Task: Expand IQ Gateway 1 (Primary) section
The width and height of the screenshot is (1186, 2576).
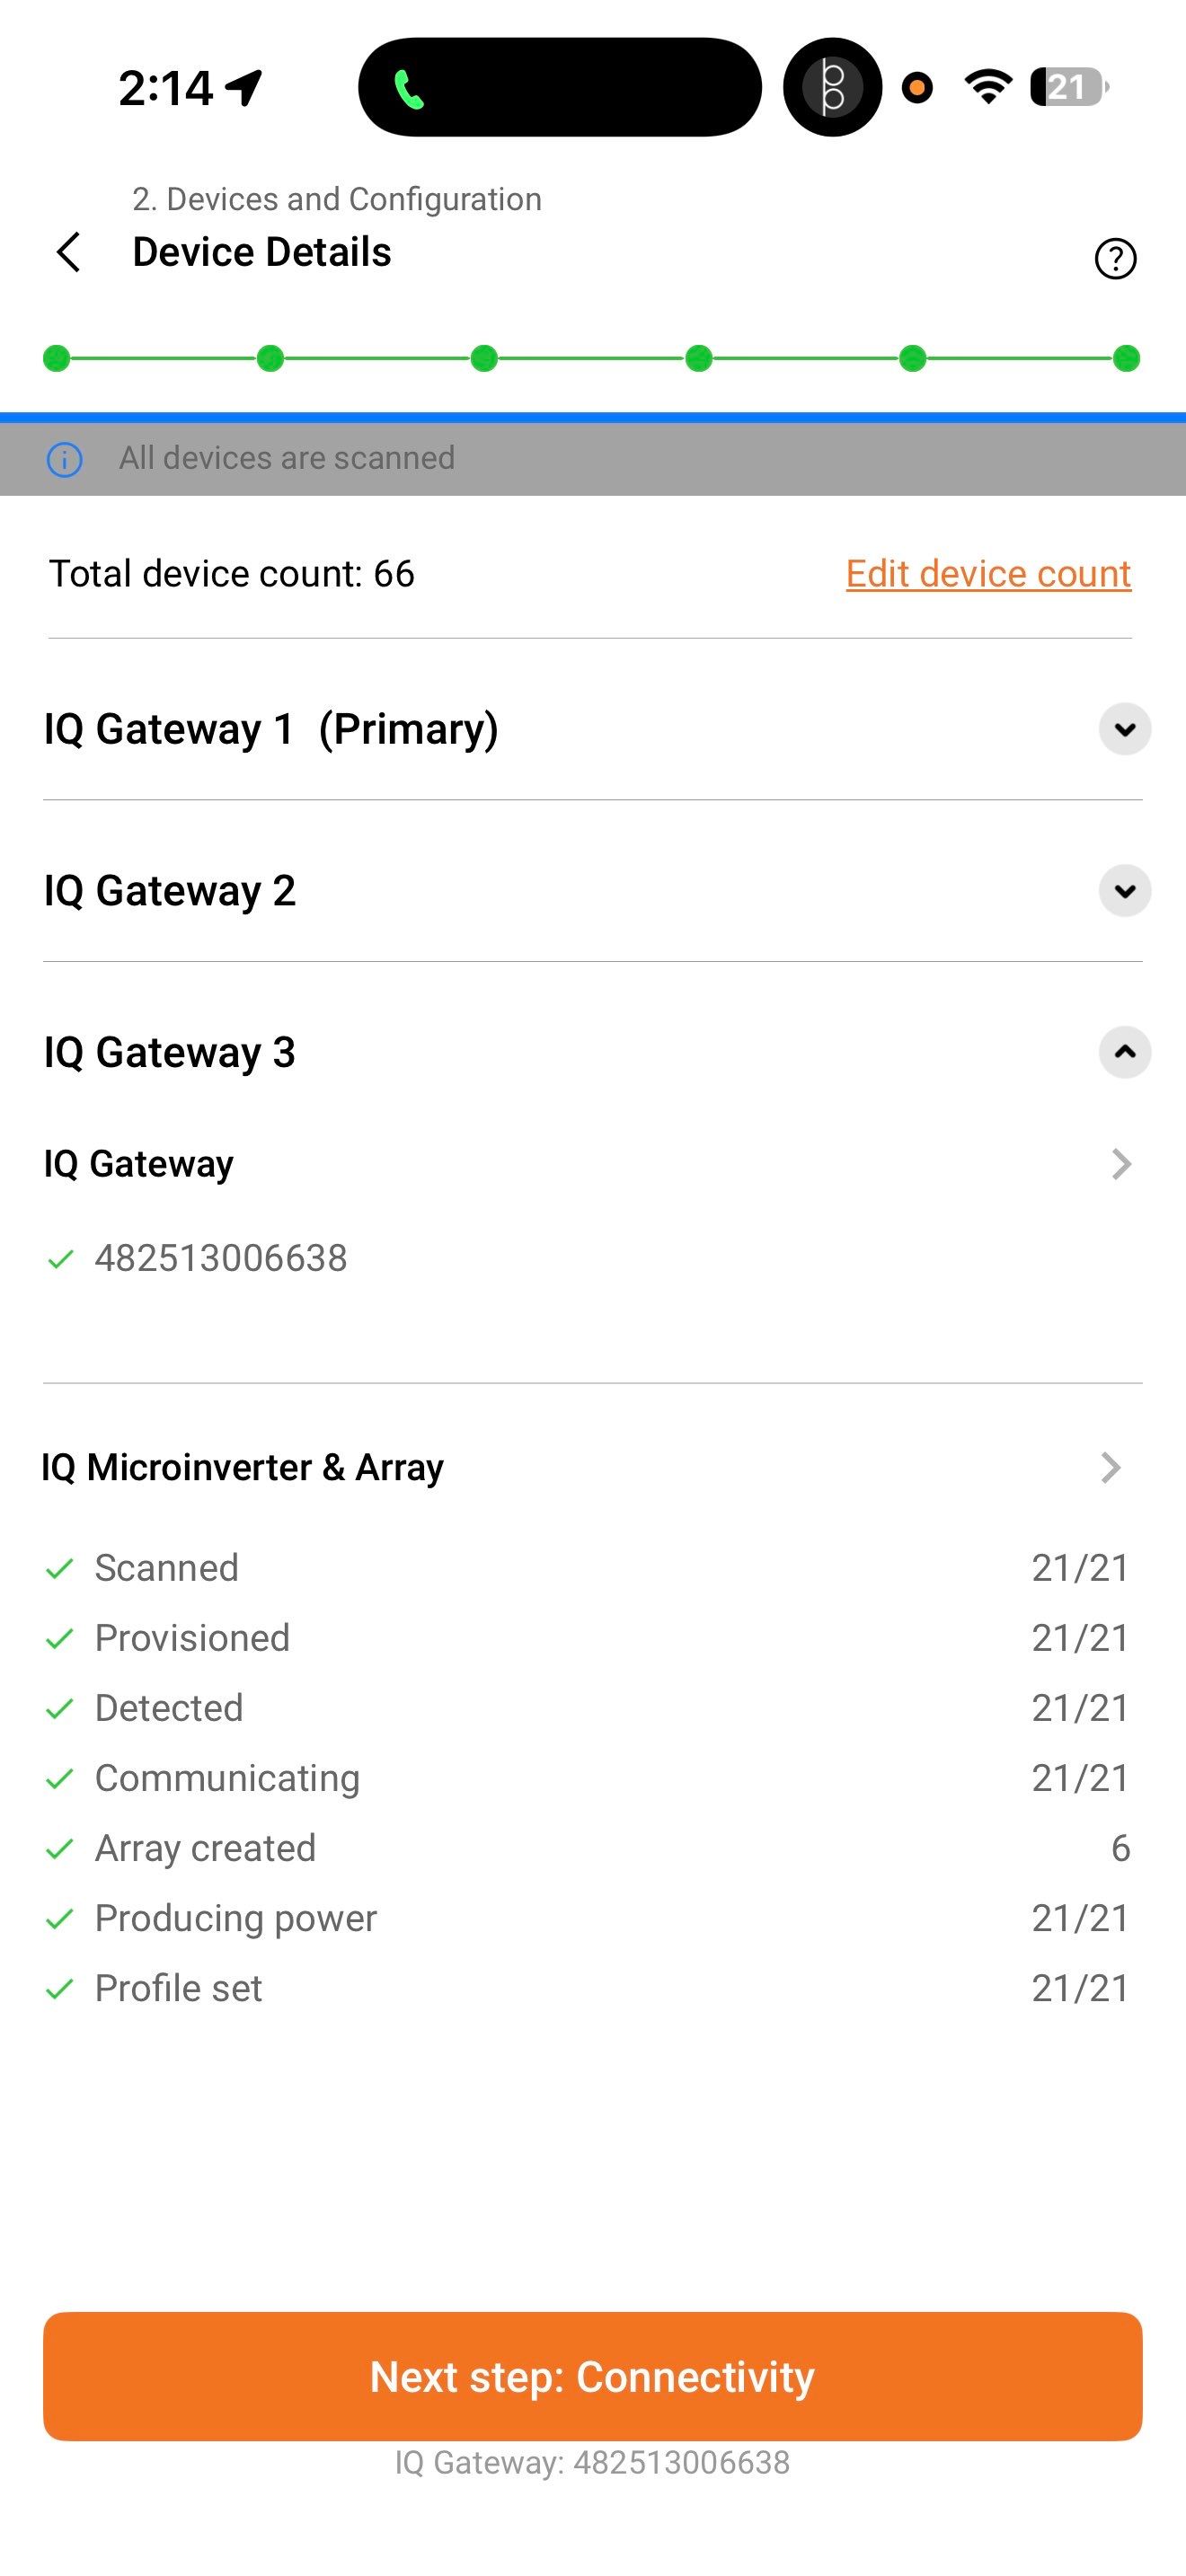Action: [1124, 729]
